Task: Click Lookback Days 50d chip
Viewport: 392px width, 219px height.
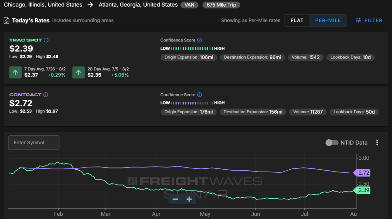Action: [354, 112]
